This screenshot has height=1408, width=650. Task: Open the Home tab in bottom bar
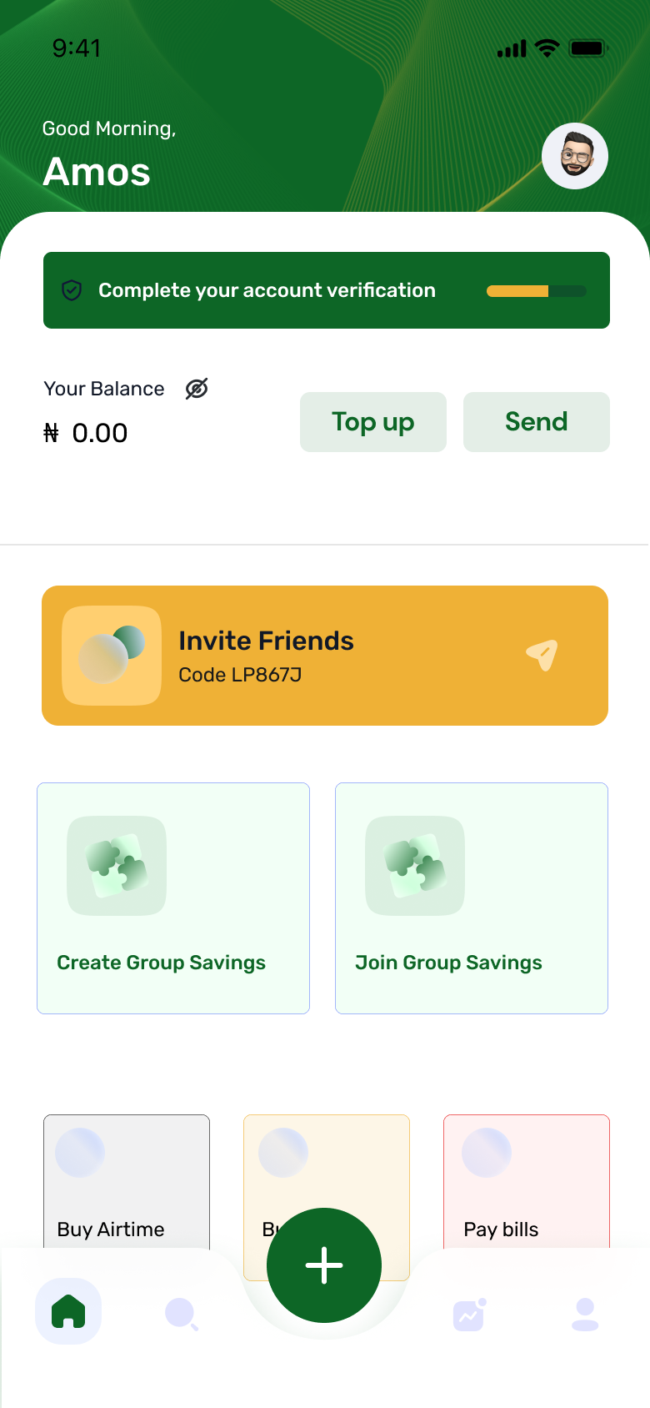68,1311
